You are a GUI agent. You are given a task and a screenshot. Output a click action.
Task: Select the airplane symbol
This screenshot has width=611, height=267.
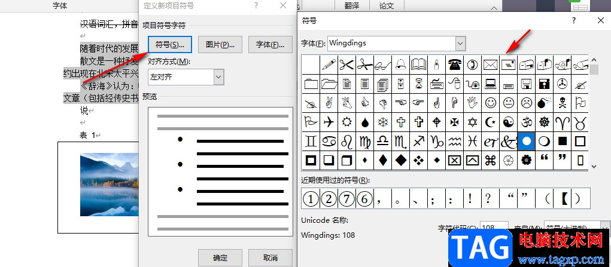(x=328, y=122)
